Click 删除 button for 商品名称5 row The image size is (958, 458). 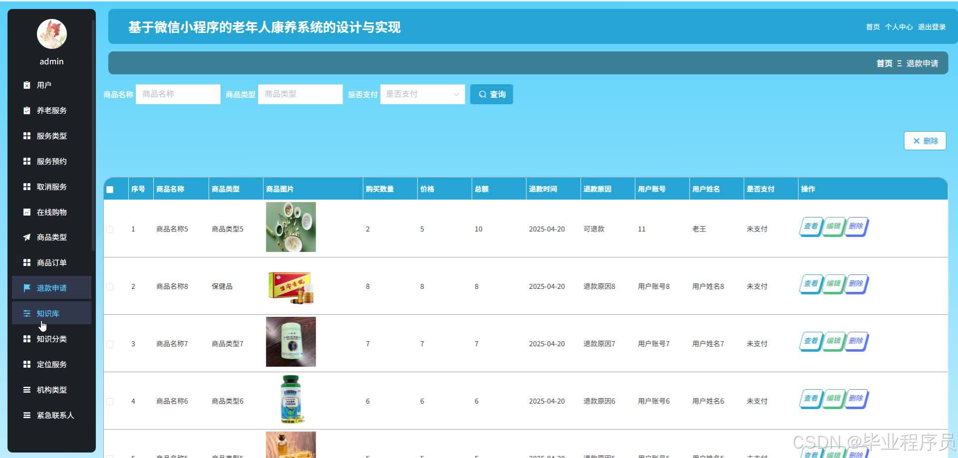(856, 227)
